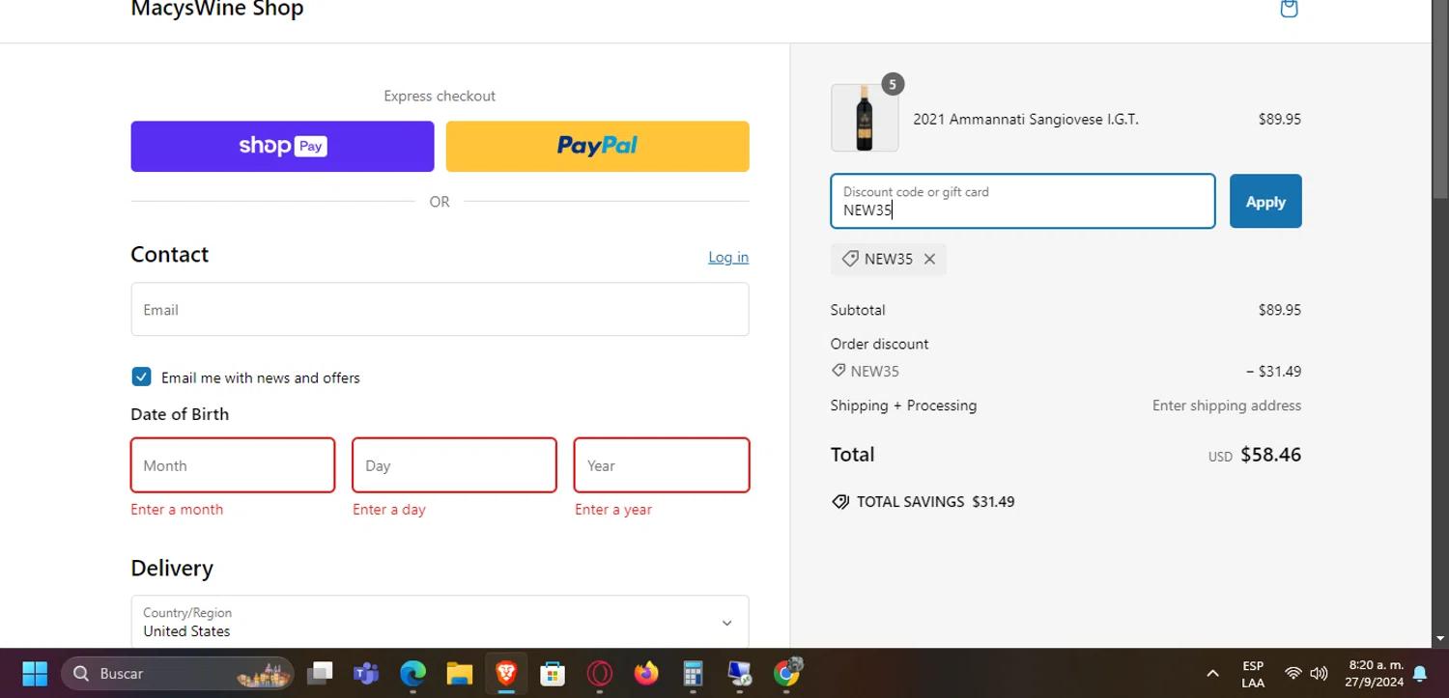Click the taskbar Buscar search box
Screen dimensions: 1449x698
[x=177, y=673]
